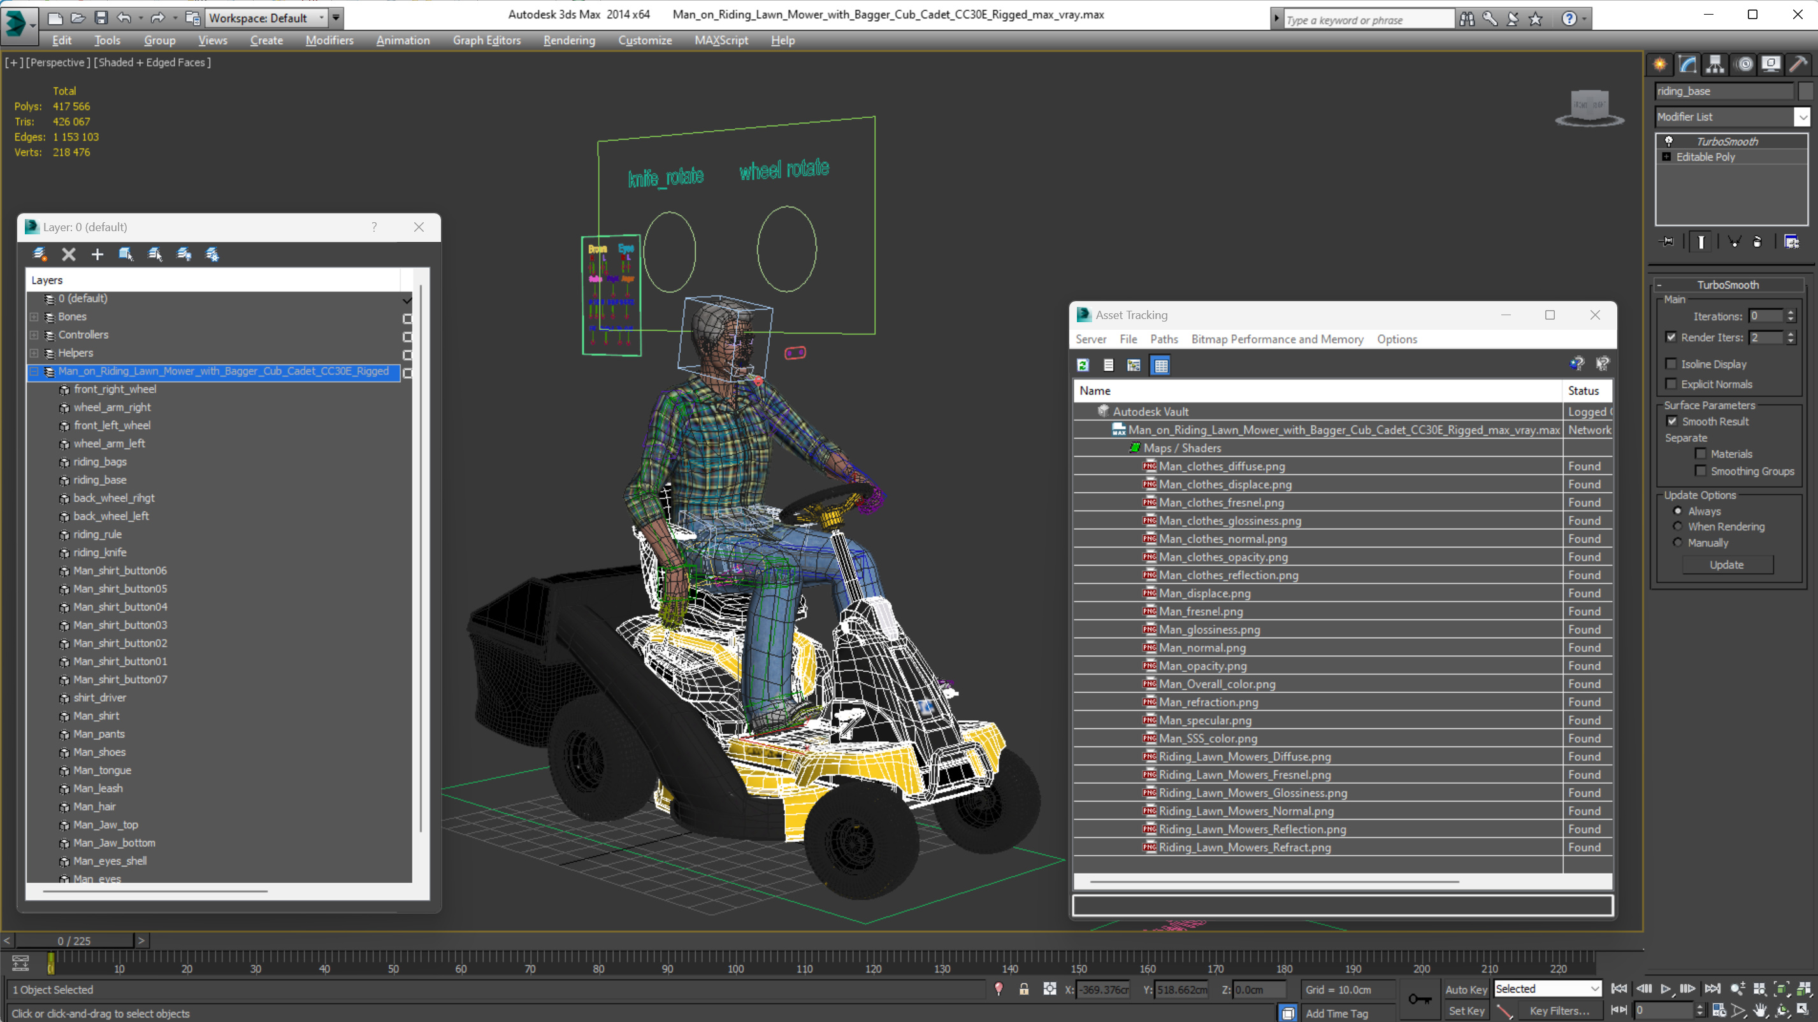Open the Rendering menu

(x=569, y=40)
